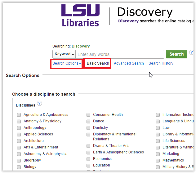Image resolution: width=196 pixels, height=173 pixels.
Task: Enable the Military History checkbox
Action: [158, 167]
